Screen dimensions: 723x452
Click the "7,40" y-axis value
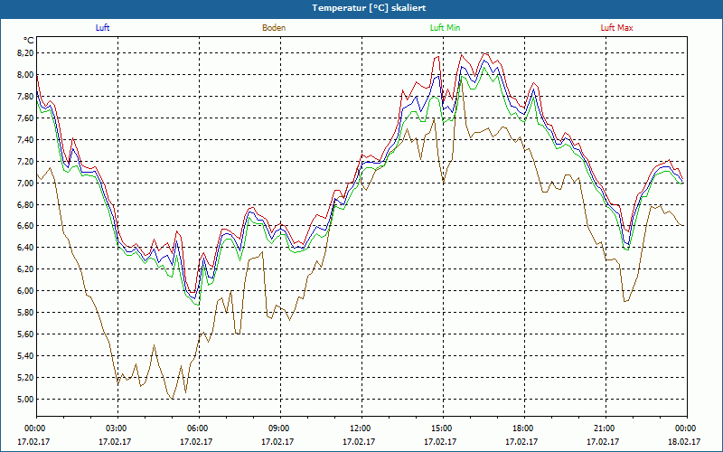click(25, 140)
